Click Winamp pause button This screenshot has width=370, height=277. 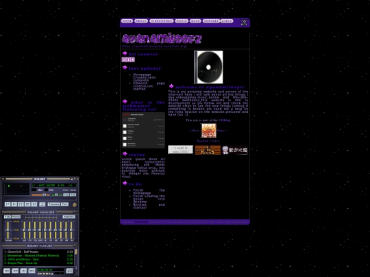21,205
